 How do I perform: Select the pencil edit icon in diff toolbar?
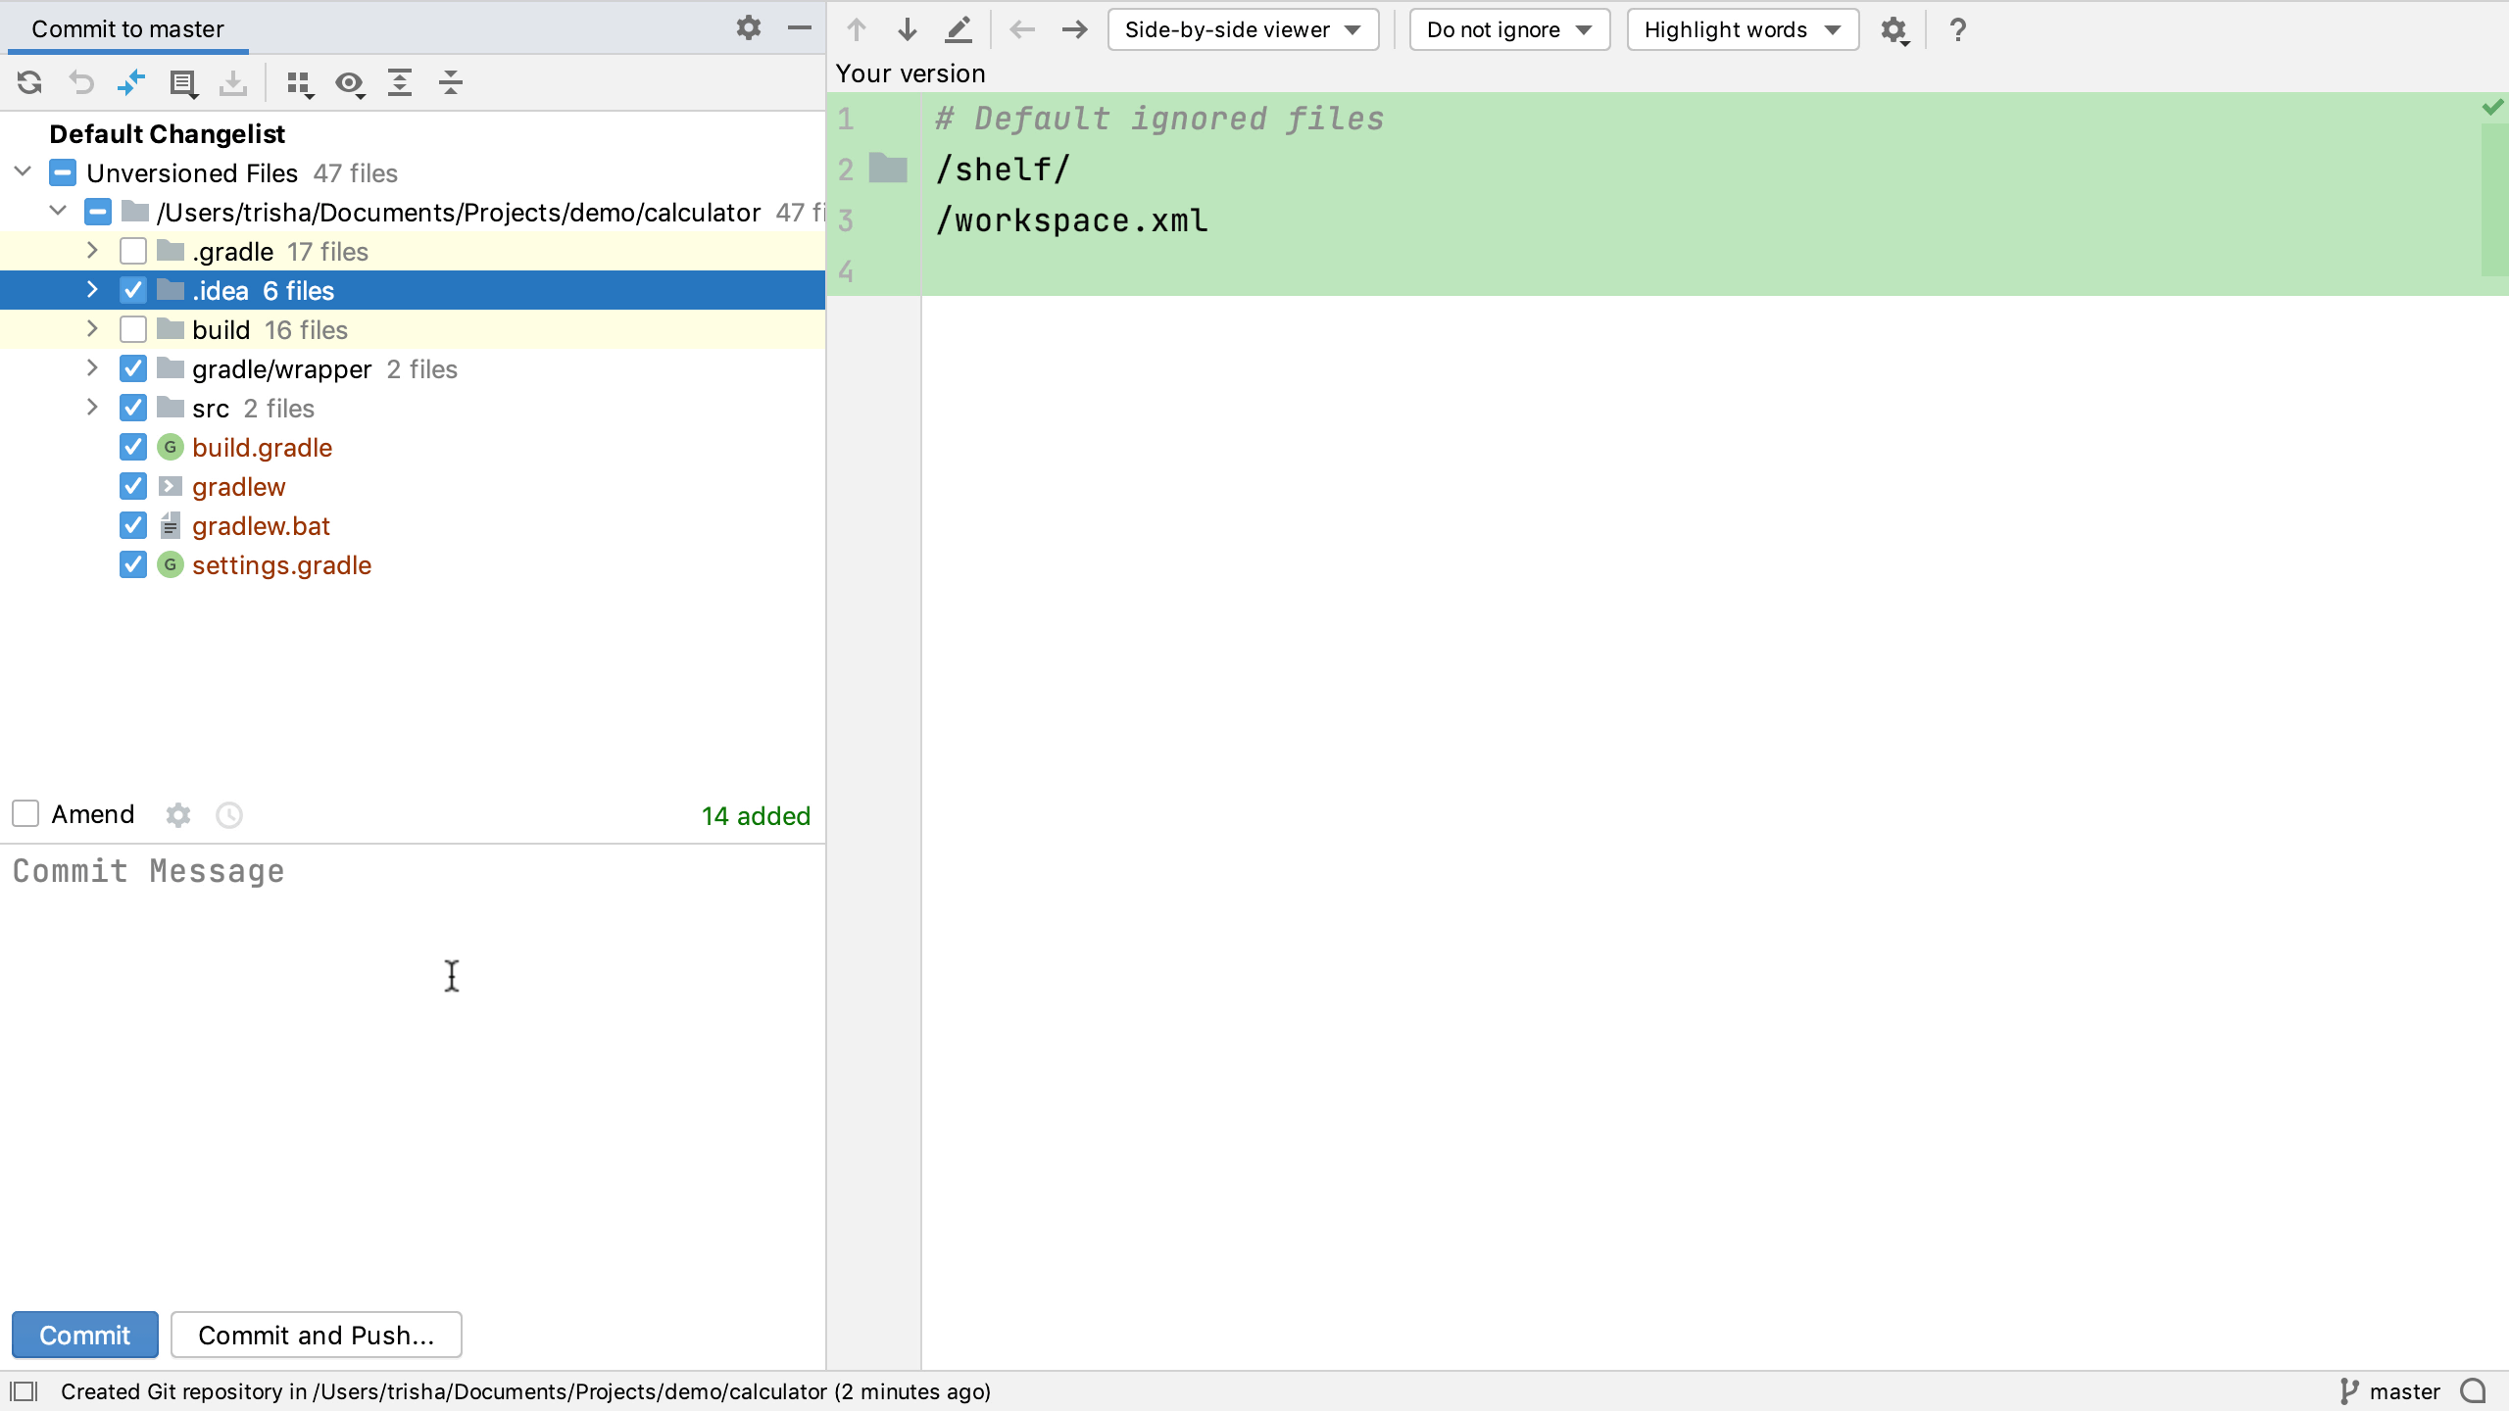coord(958,29)
